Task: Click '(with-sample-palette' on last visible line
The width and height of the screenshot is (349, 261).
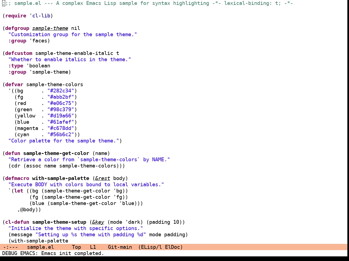Action: [38, 241]
